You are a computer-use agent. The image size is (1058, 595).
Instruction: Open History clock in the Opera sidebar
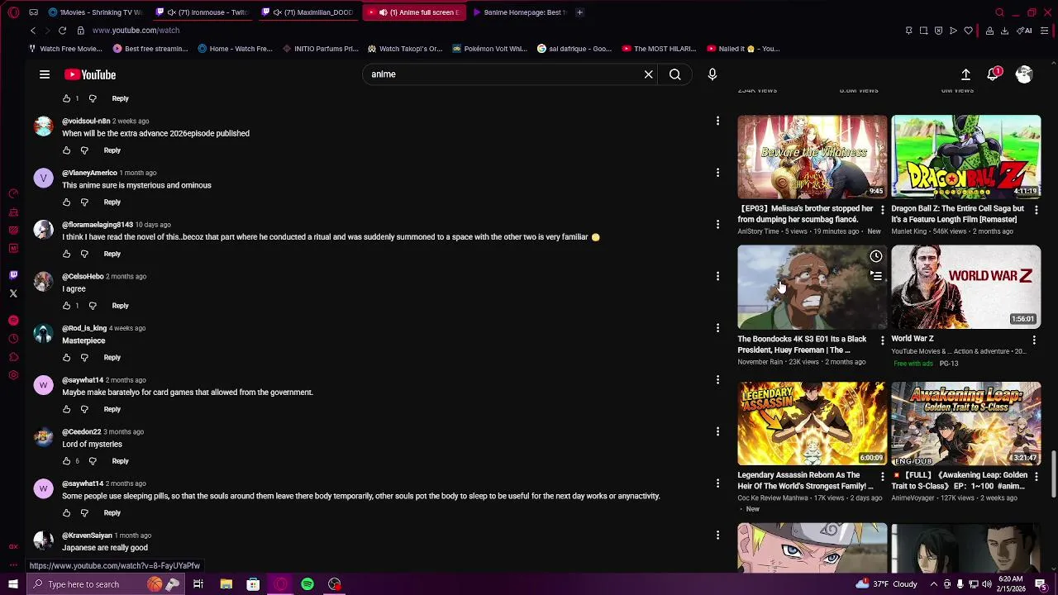click(13, 339)
